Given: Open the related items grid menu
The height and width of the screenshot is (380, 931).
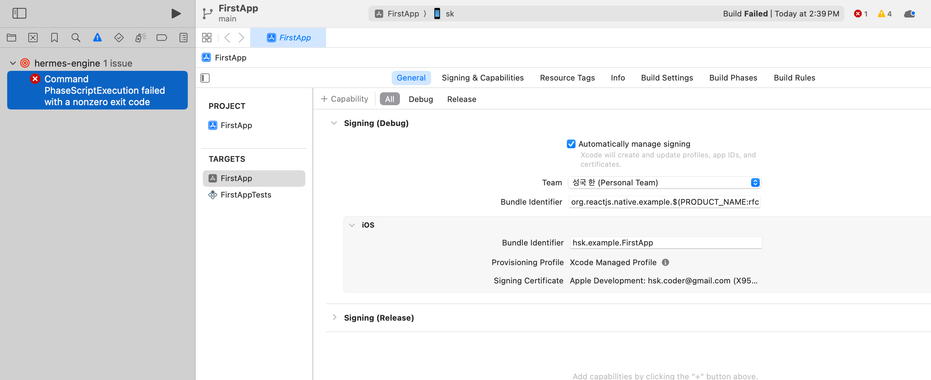Looking at the screenshot, I should click(207, 38).
